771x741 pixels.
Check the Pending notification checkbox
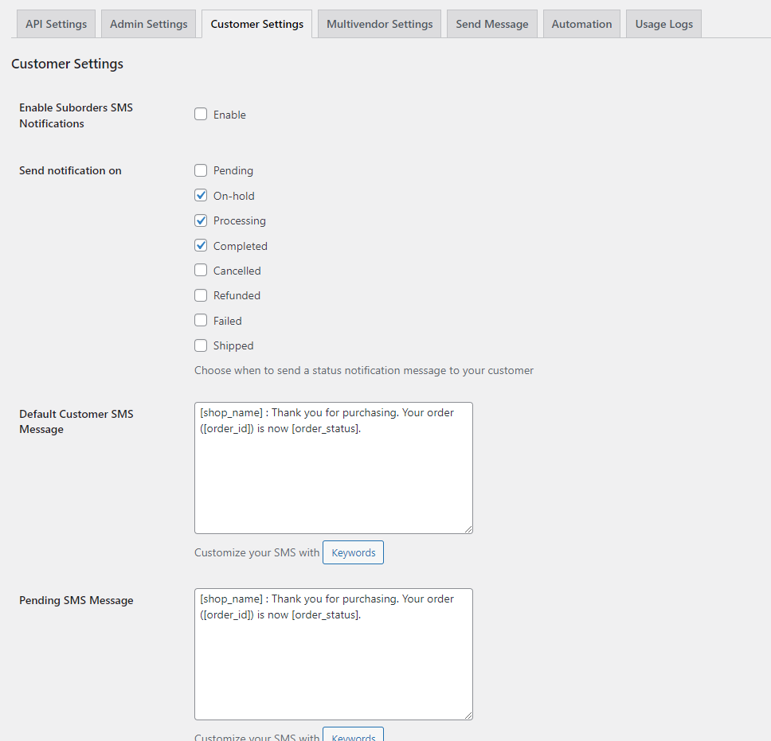(x=201, y=170)
